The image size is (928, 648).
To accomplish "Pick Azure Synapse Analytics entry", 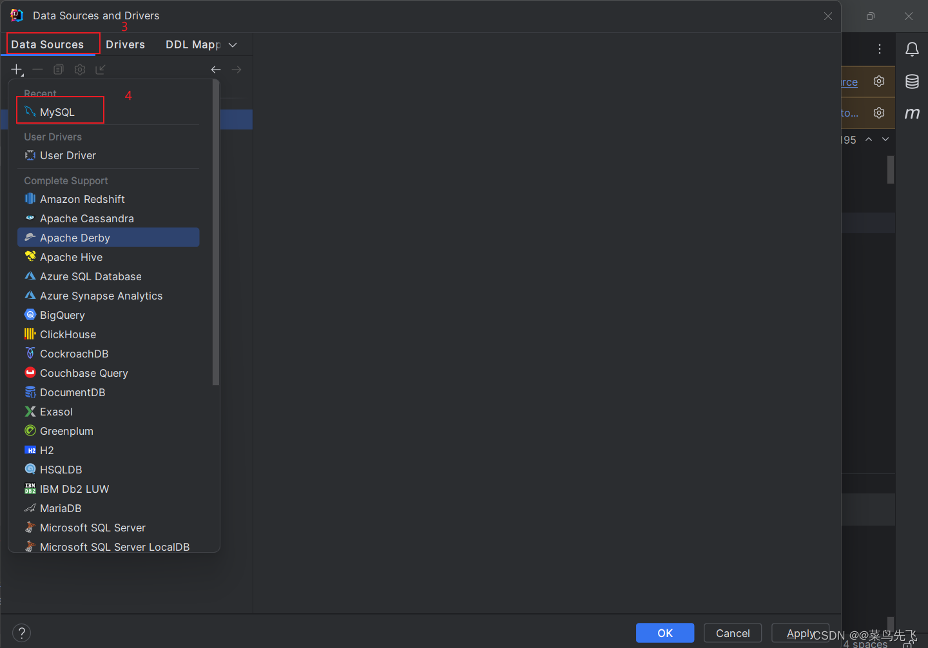I will click(x=108, y=296).
